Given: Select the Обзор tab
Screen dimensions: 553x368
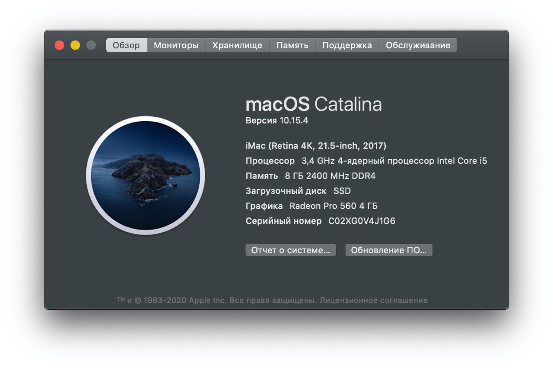Looking at the screenshot, I should 127,45.
